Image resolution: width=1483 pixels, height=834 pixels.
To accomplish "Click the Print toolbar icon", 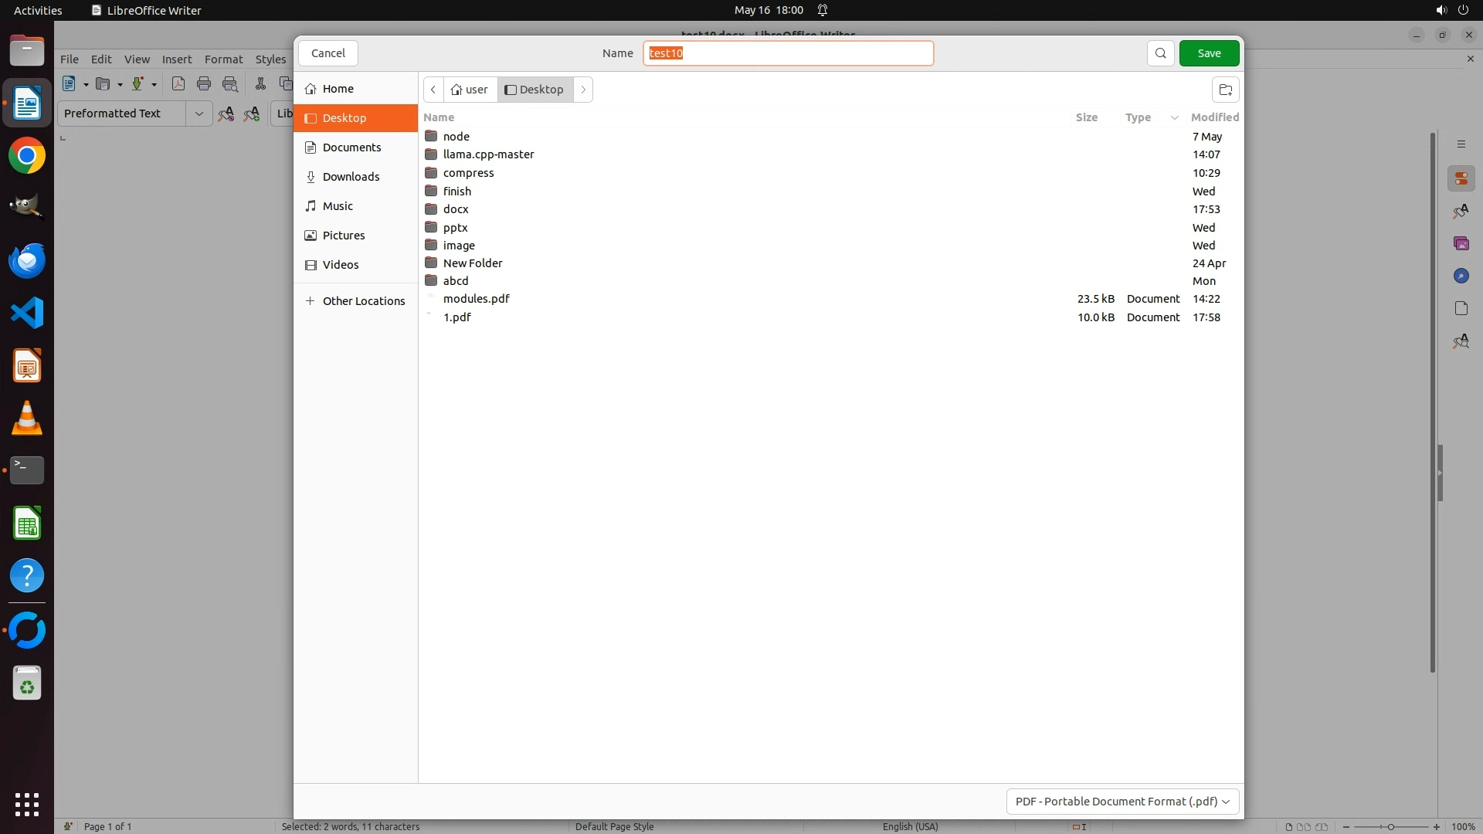I will (204, 84).
